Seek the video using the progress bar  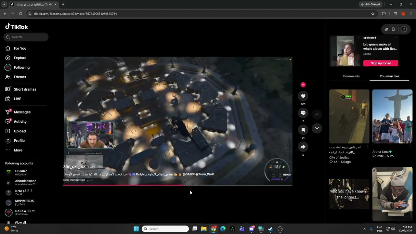[x=177, y=185]
